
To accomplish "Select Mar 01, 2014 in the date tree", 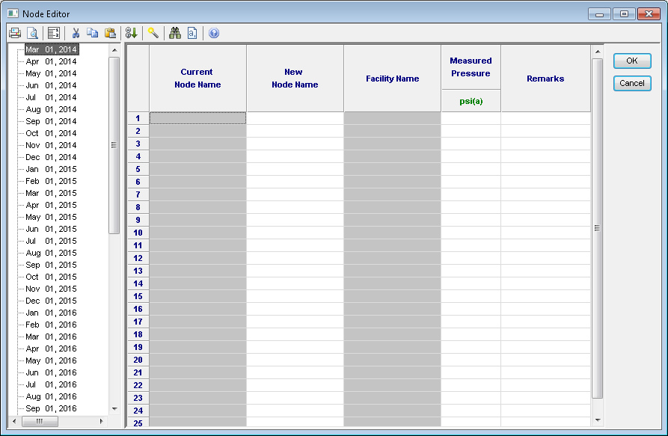I will click(51, 49).
